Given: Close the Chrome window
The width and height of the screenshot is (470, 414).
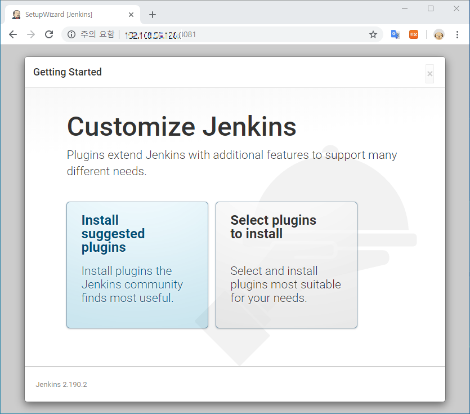Looking at the screenshot, I should (x=456, y=8).
